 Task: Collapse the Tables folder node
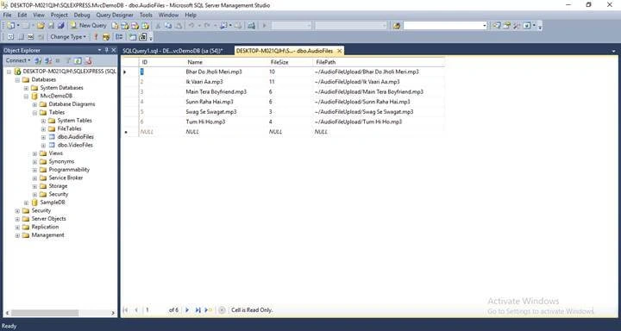pos(34,112)
